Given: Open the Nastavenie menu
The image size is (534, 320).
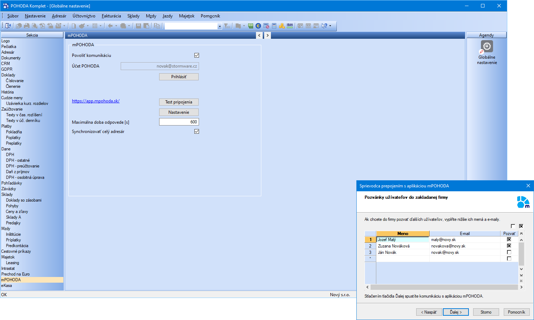Looking at the screenshot, I should point(35,16).
